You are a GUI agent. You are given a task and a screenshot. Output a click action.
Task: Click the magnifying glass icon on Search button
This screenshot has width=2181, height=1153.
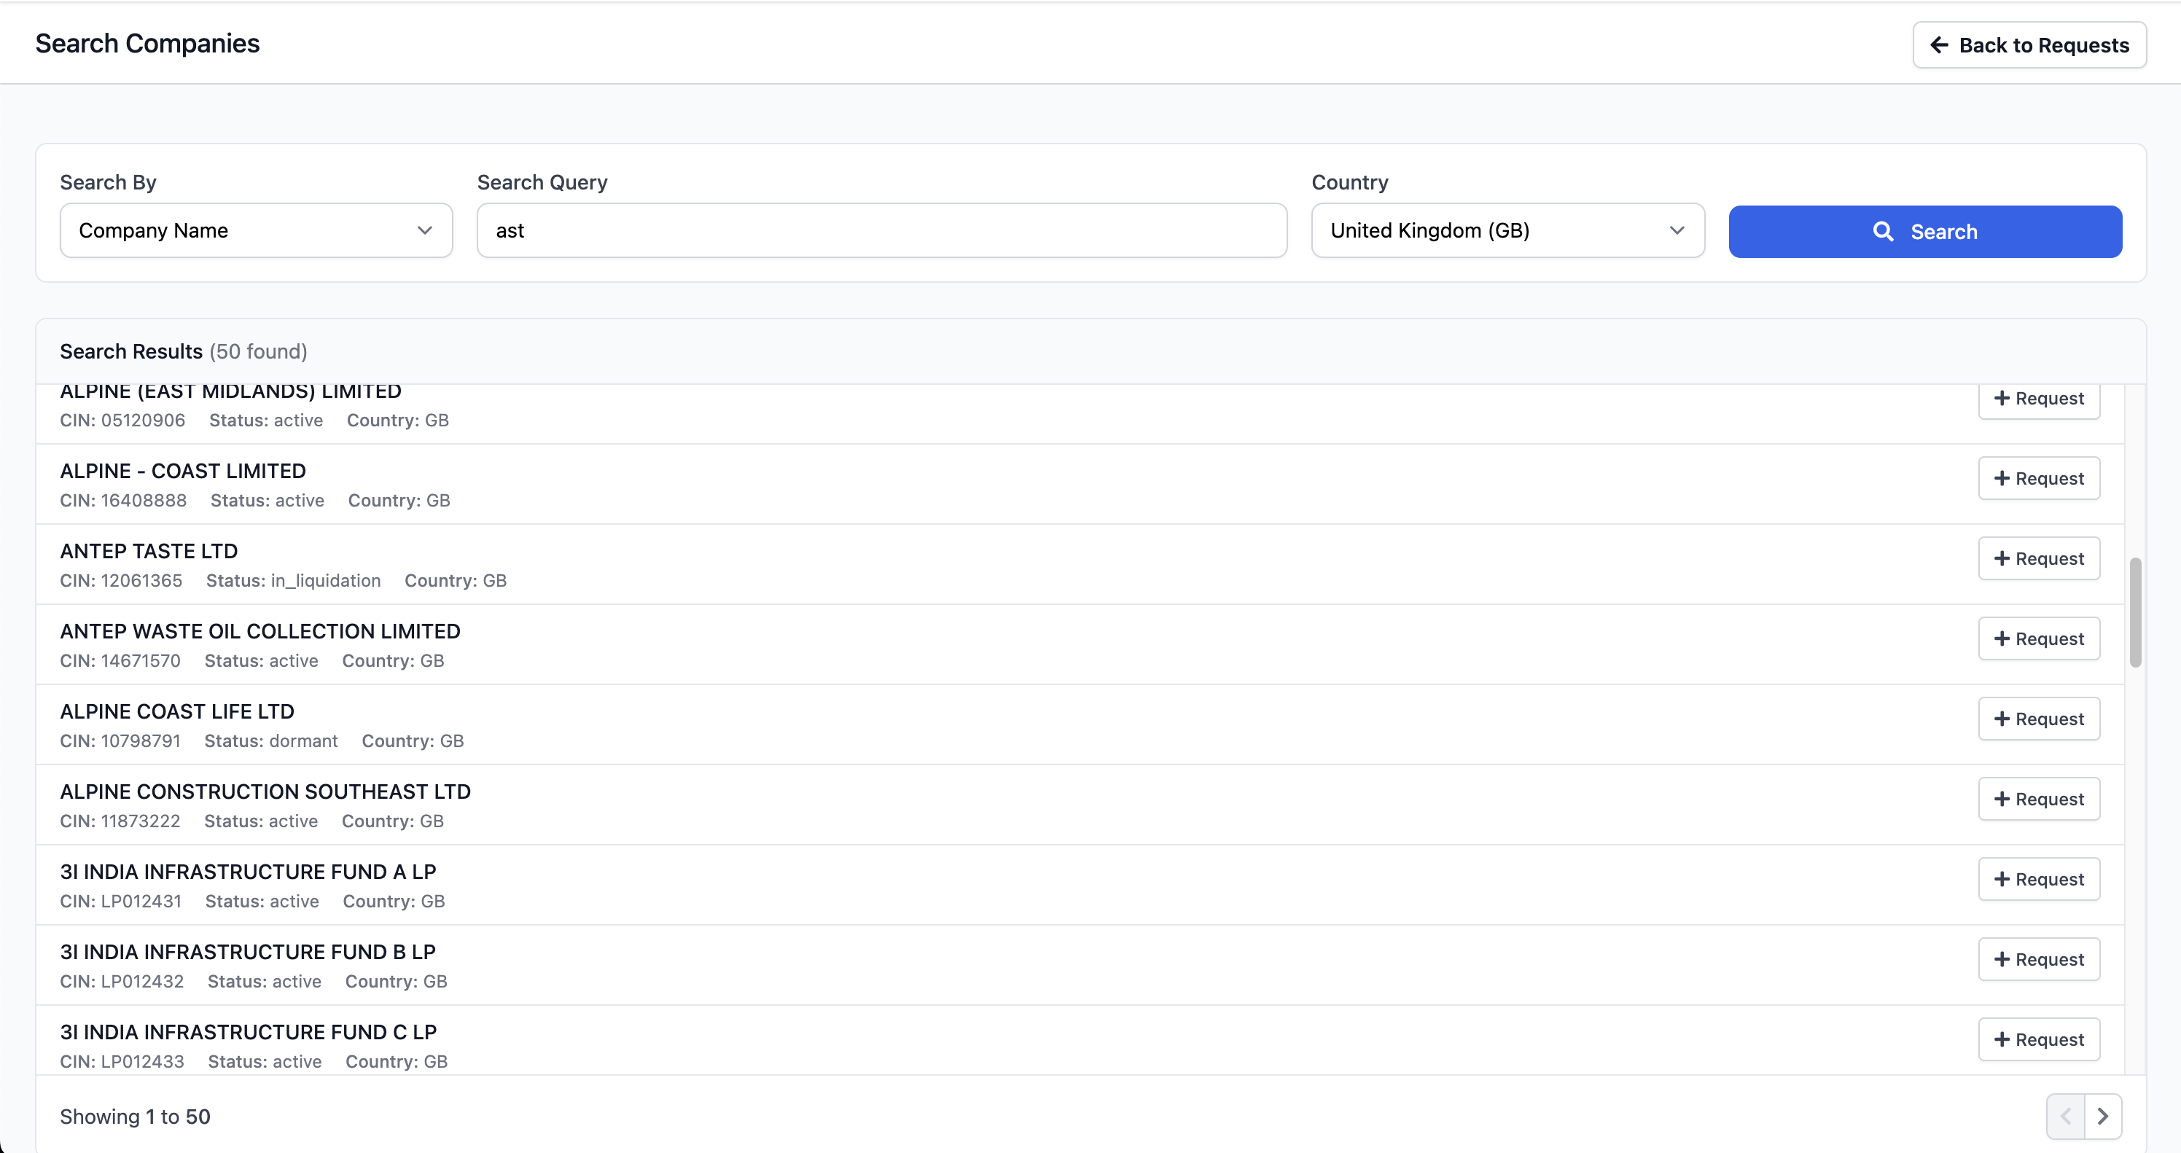[1883, 231]
